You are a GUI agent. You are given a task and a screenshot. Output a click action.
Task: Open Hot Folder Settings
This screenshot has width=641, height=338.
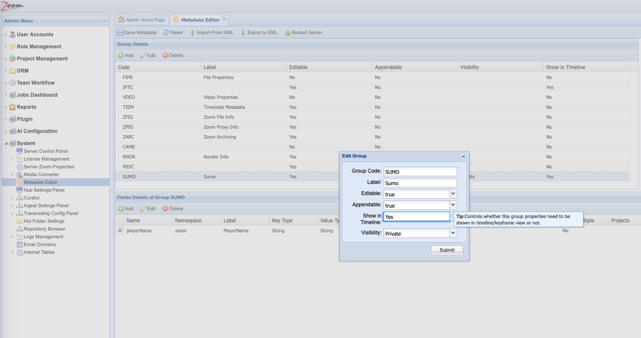[x=44, y=221]
